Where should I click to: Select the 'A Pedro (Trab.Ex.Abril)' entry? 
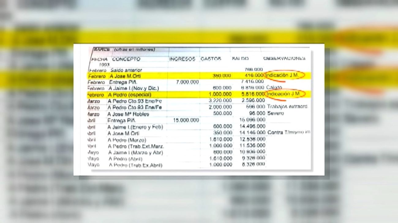pos(135,165)
